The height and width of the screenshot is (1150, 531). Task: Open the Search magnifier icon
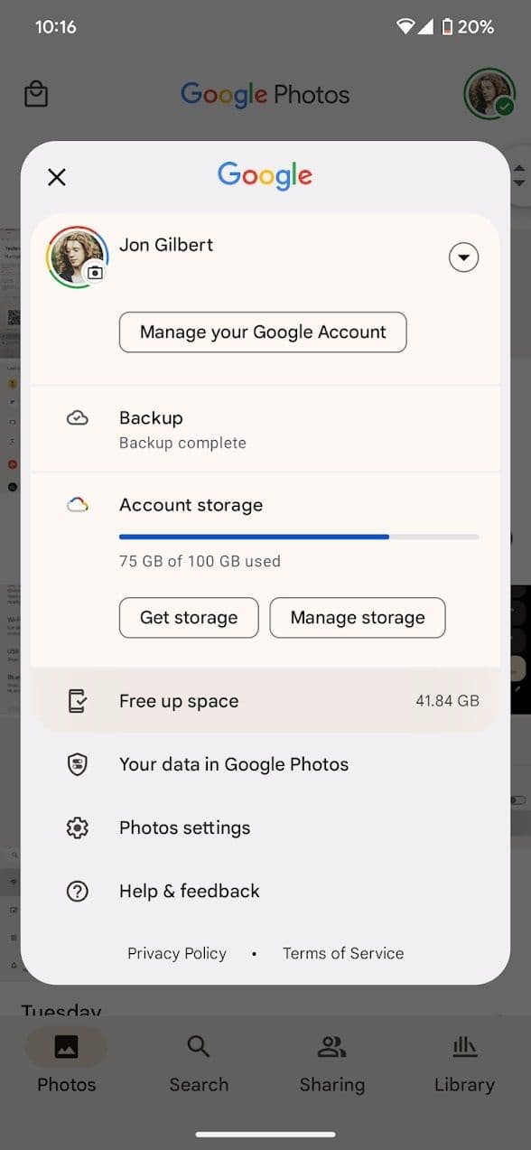coord(198,1046)
